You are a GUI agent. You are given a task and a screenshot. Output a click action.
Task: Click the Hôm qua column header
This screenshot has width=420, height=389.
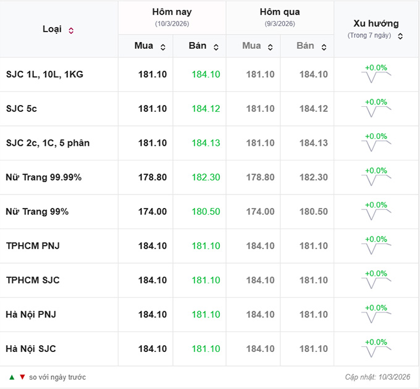[280, 12]
